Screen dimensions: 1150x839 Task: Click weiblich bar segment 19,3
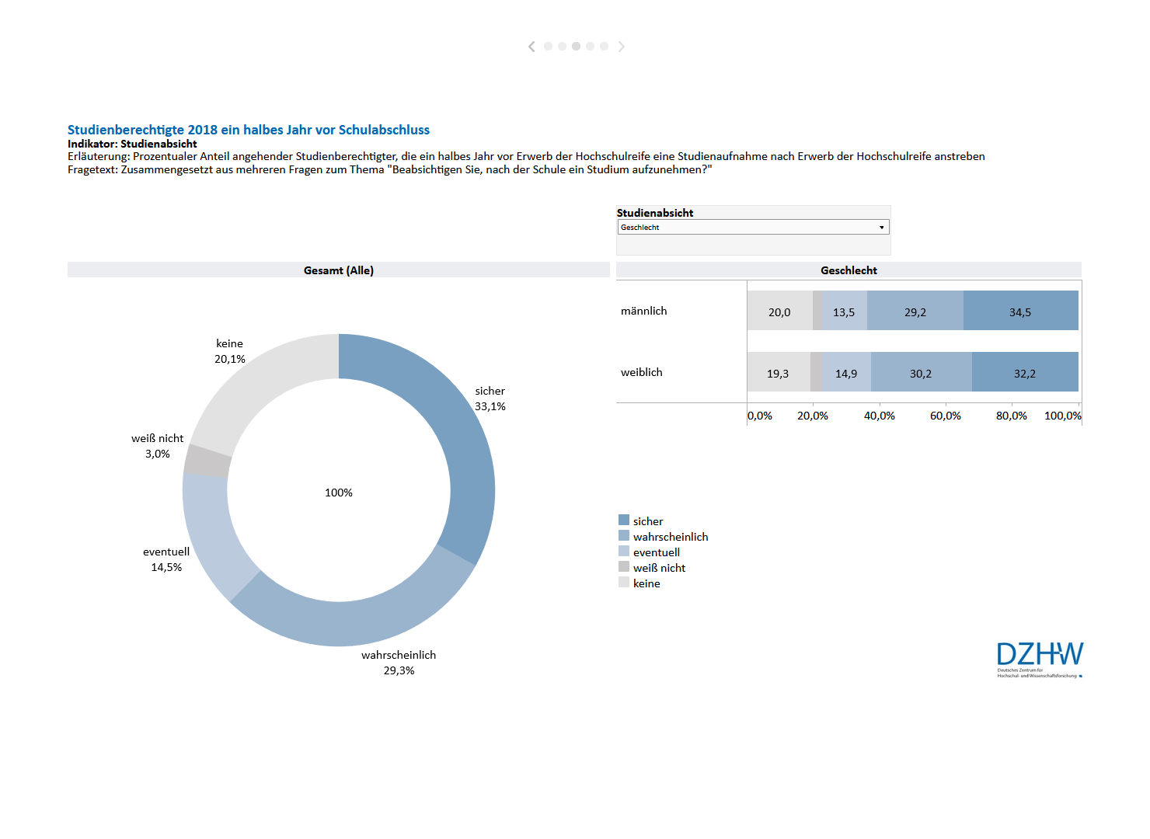click(x=779, y=372)
